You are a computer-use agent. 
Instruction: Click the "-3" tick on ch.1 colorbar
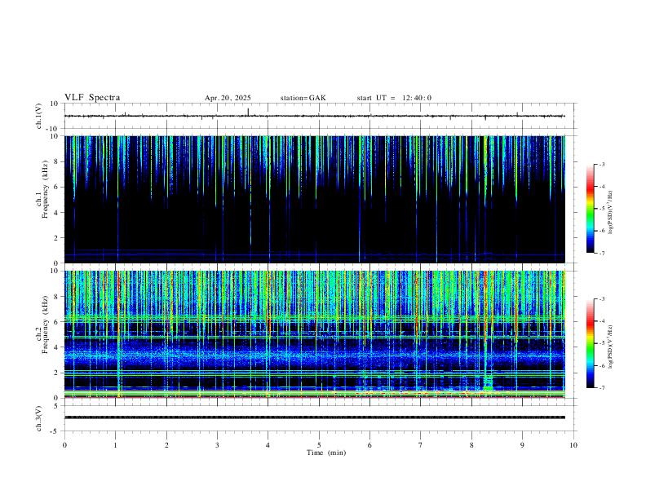tap(602, 164)
